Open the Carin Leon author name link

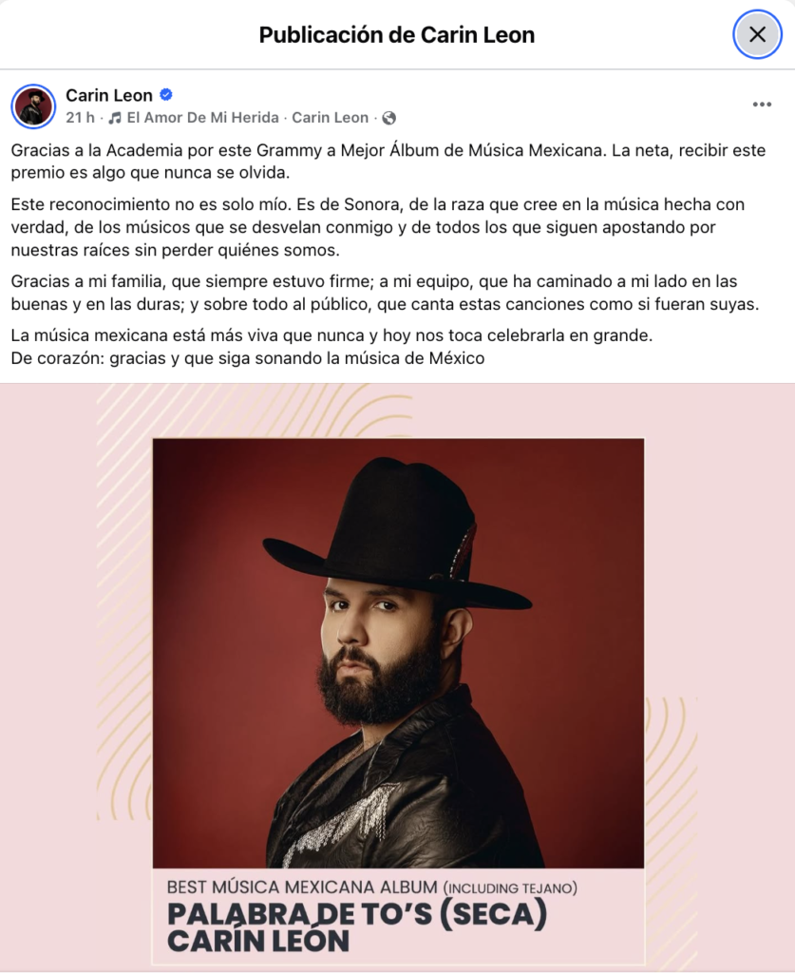click(x=109, y=95)
